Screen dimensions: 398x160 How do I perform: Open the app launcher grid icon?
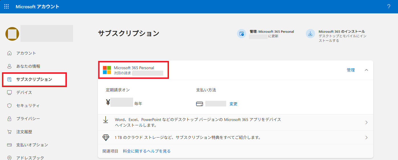click(6, 6)
